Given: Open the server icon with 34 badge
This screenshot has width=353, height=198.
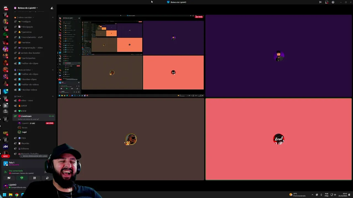Looking at the screenshot, I should click(x=6, y=28).
